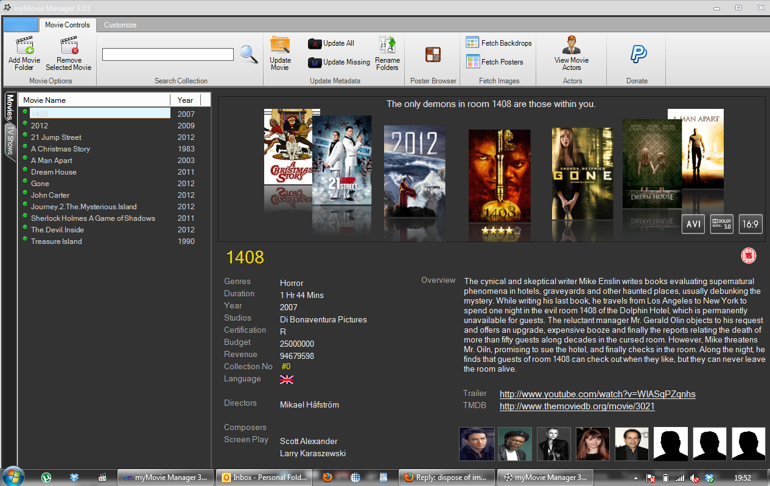Image resolution: width=770 pixels, height=486 pixels.
Task: Click the AVI format badge
Action: tap(693, 224)
